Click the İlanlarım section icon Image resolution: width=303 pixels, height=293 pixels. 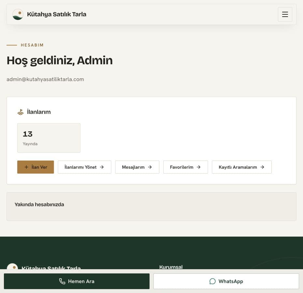(x=21, y=112)
